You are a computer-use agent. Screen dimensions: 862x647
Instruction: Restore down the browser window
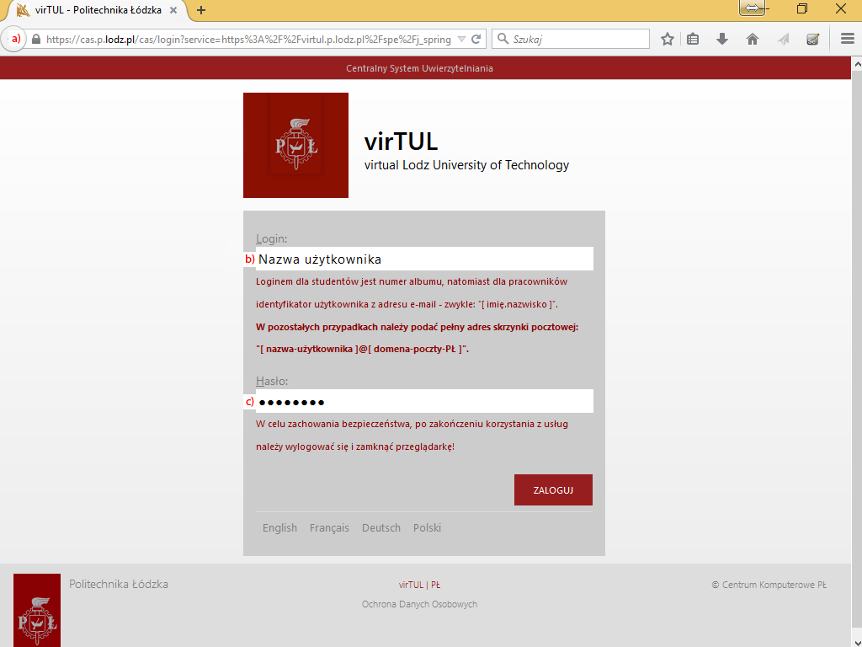point(802,8)
